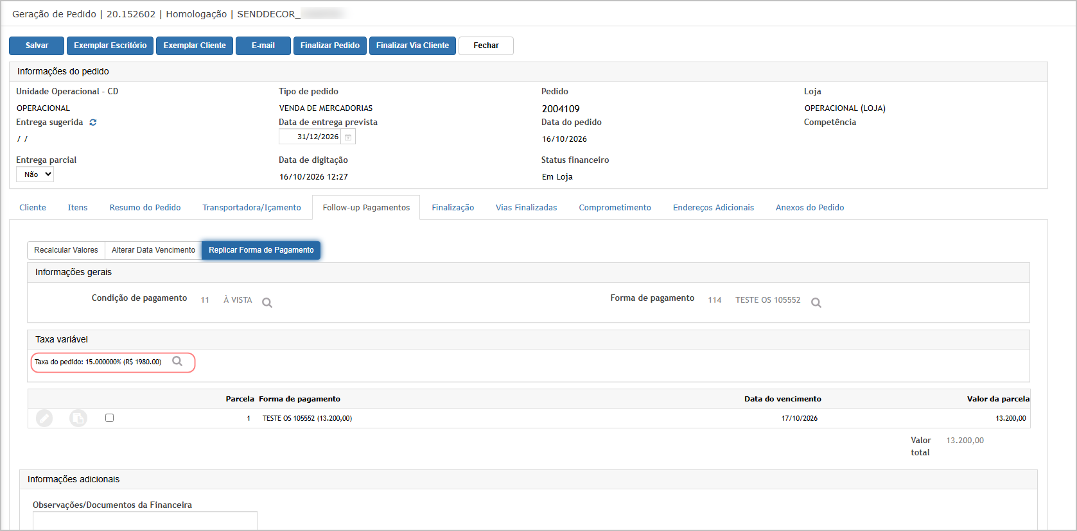This screenshot has height=531, width=1077.
Task: Refresh the Entrega sugerida date icon
Action: point(93,122)
